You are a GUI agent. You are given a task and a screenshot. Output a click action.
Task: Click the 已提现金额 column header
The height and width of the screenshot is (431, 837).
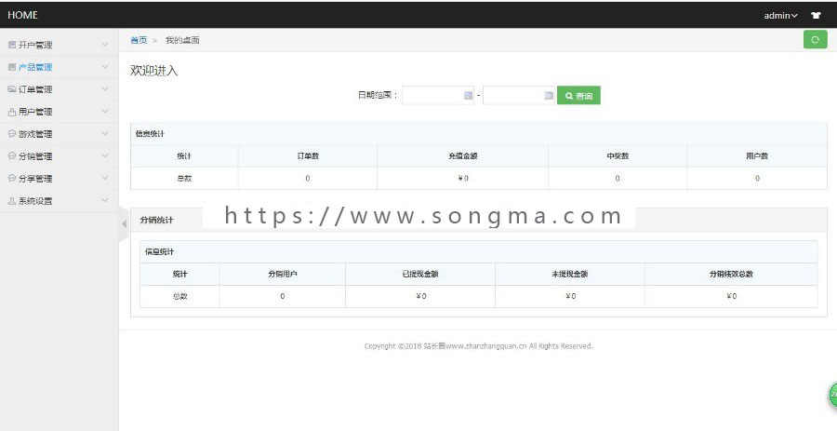[420, 274]
